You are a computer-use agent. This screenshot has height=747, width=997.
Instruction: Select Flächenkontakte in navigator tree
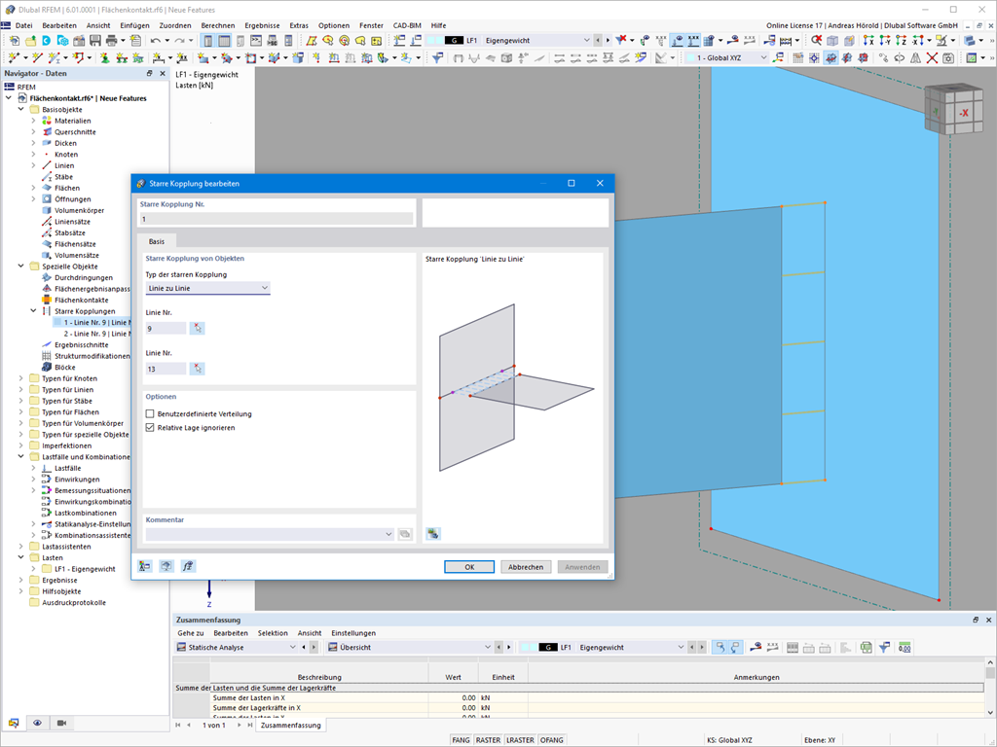coord(82,300)
